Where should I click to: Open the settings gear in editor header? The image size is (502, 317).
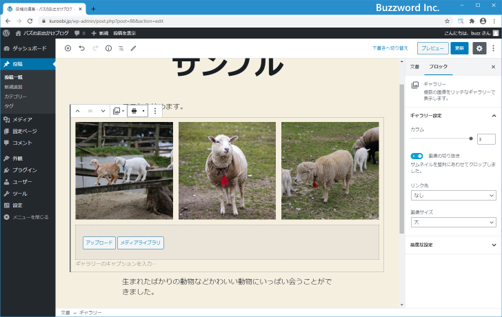pos(479,48)
